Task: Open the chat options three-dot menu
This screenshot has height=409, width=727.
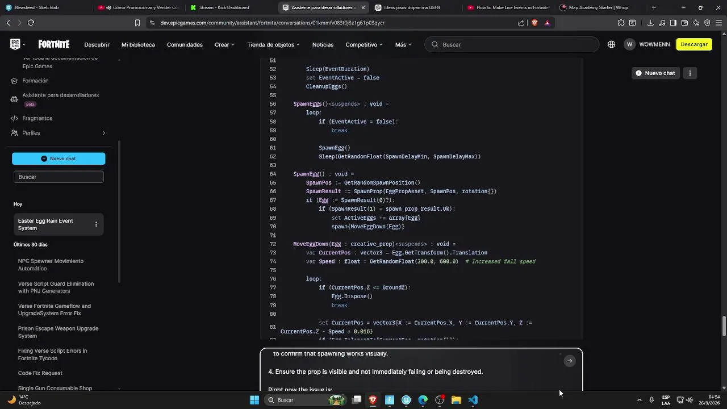Action: pos(690,73)
